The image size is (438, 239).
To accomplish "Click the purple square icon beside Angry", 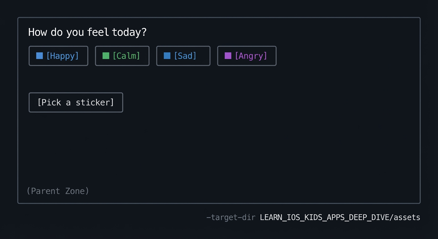I will point(228,56).
